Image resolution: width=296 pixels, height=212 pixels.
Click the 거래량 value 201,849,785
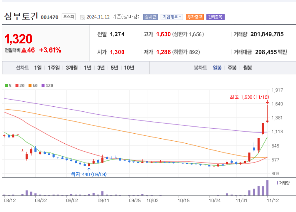[267, 34]
